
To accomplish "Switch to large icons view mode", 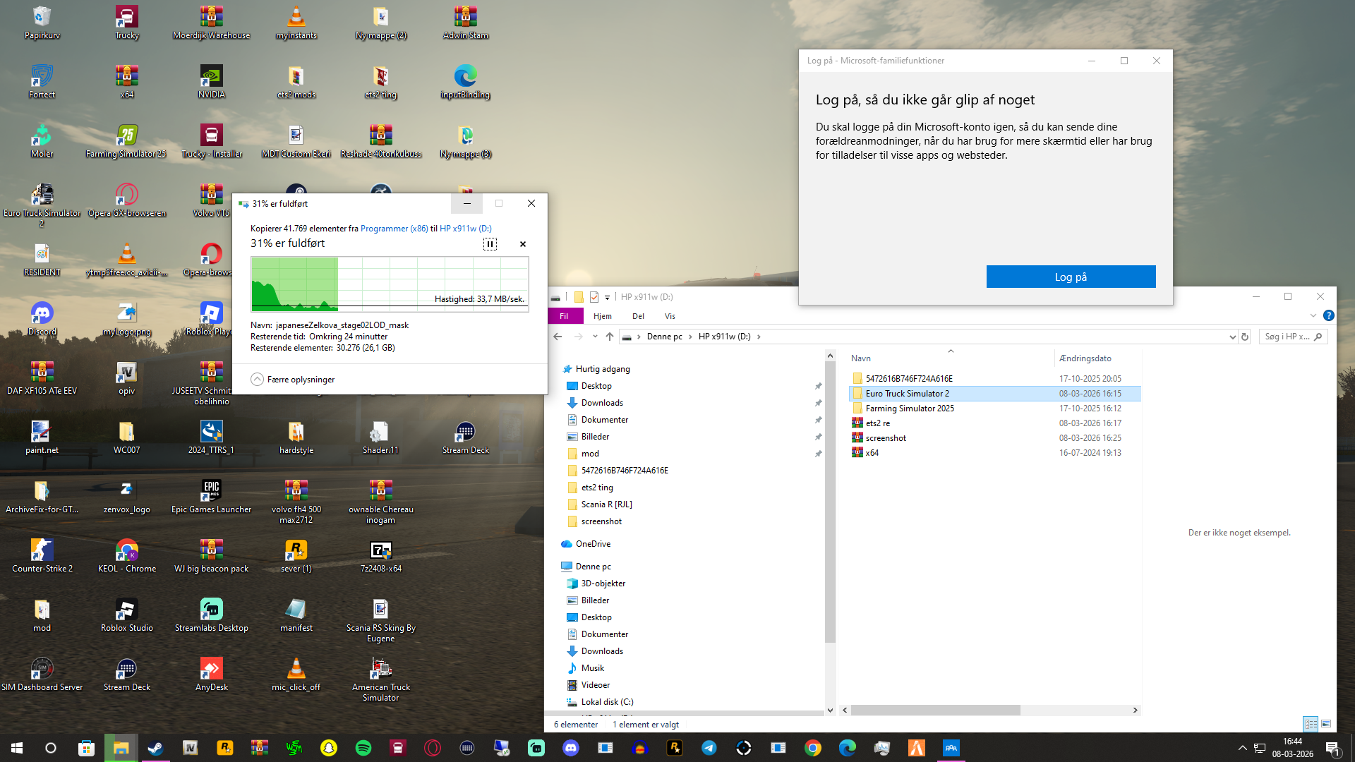I will pos(1326,724).
